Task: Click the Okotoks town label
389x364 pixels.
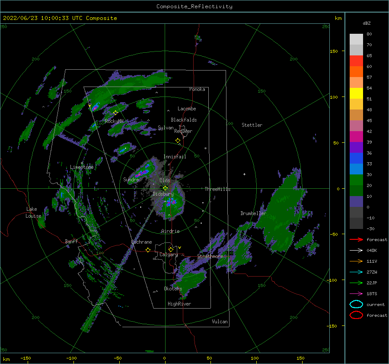Action: pos(173,288)
